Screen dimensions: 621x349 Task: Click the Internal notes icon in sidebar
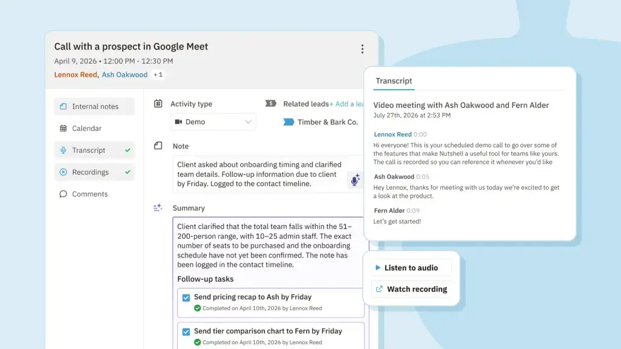(x=63, y=107)
